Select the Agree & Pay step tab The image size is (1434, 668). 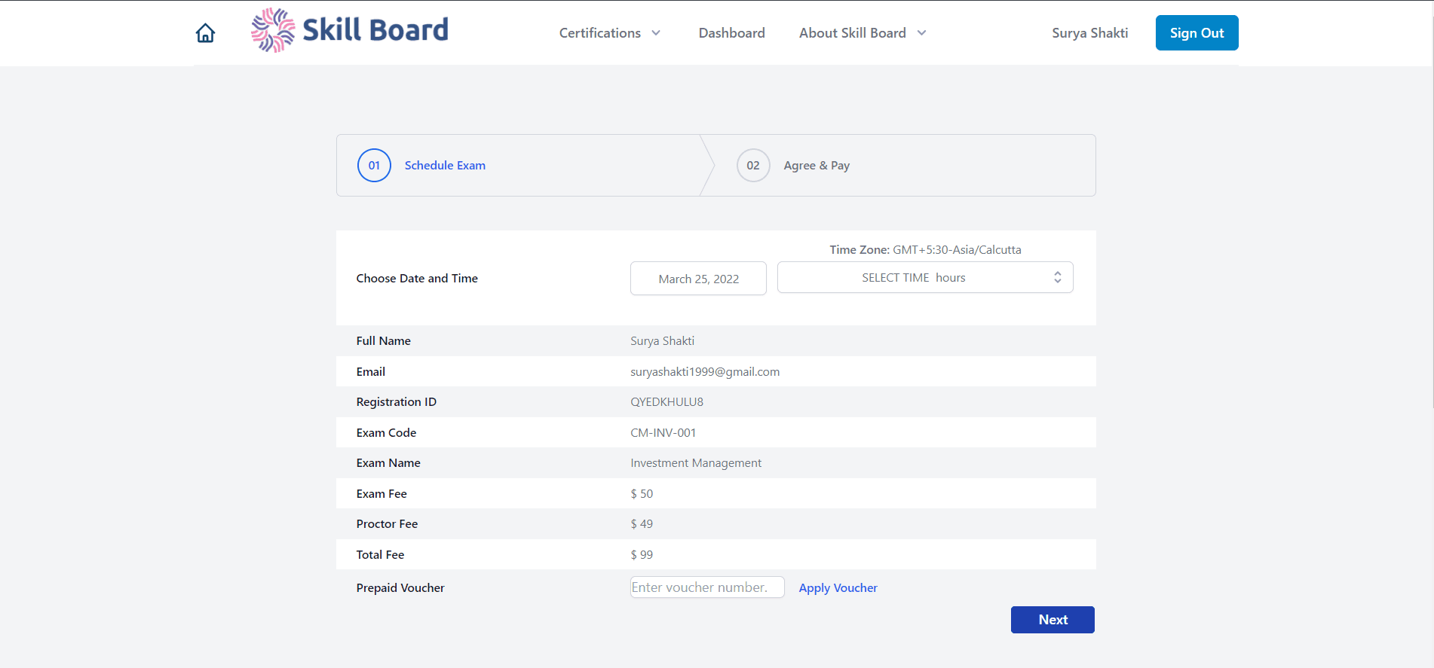(817, 166)
